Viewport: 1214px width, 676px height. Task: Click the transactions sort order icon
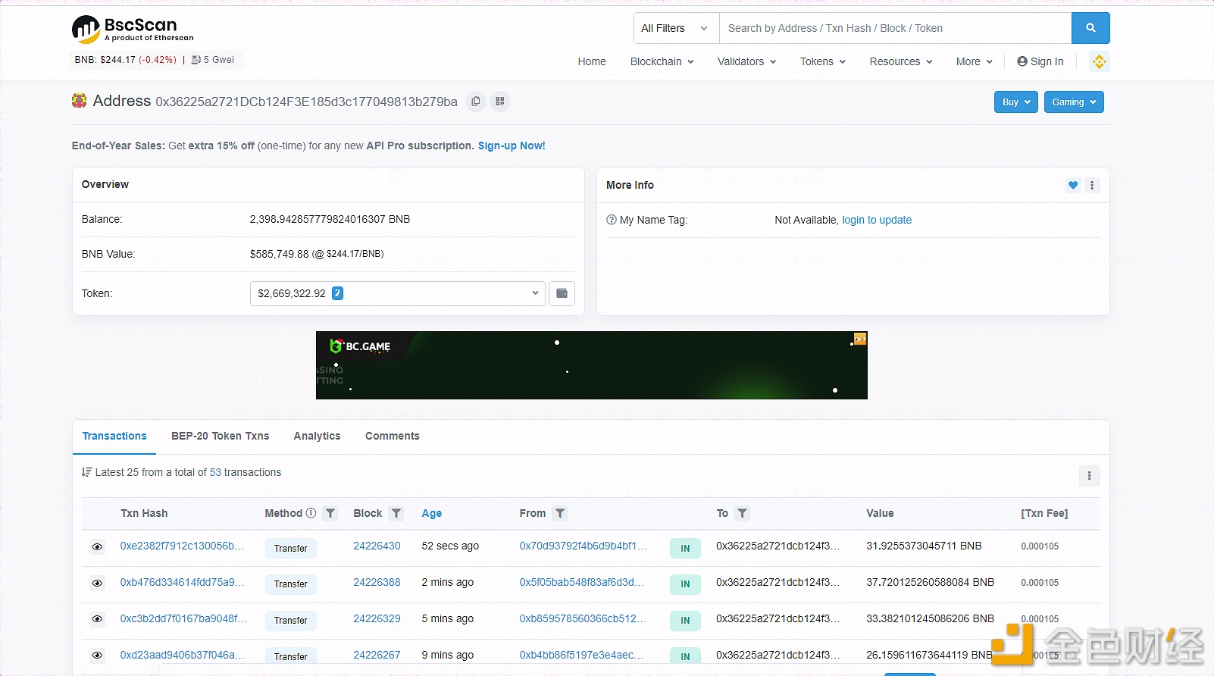click(x=86, y=472)
